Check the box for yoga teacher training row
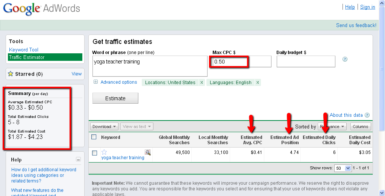This screenshot has height=196, width=385. pos(94,153)
